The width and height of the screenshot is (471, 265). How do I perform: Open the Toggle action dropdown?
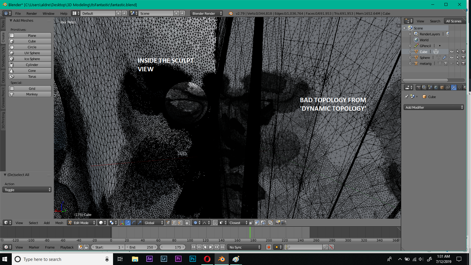pyautogui.click(x=27, y=190)
